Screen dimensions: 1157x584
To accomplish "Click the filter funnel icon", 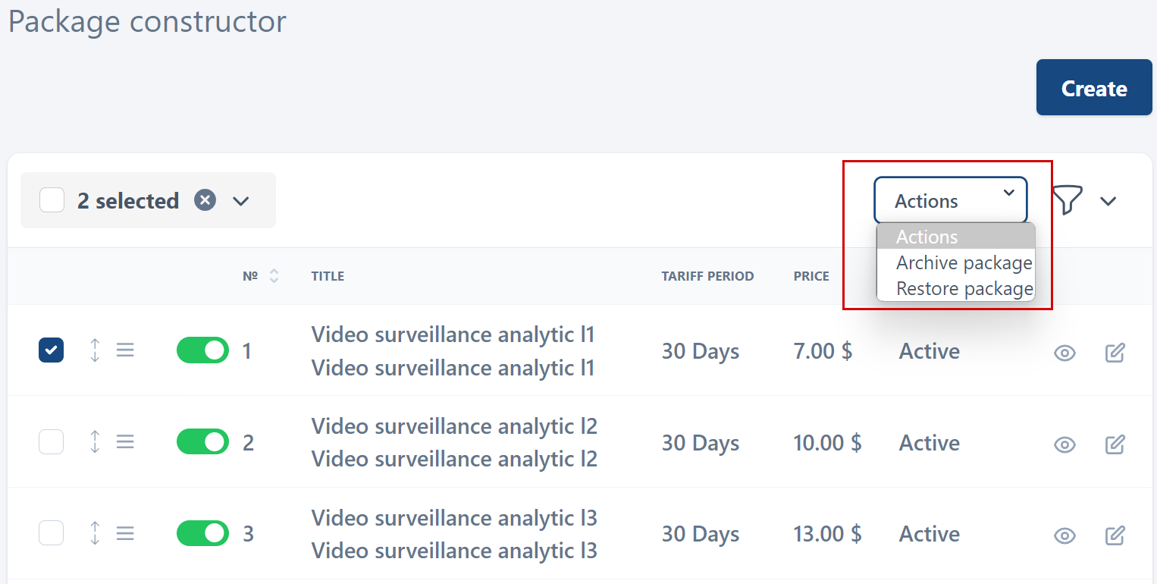I will click(1067, 200).
